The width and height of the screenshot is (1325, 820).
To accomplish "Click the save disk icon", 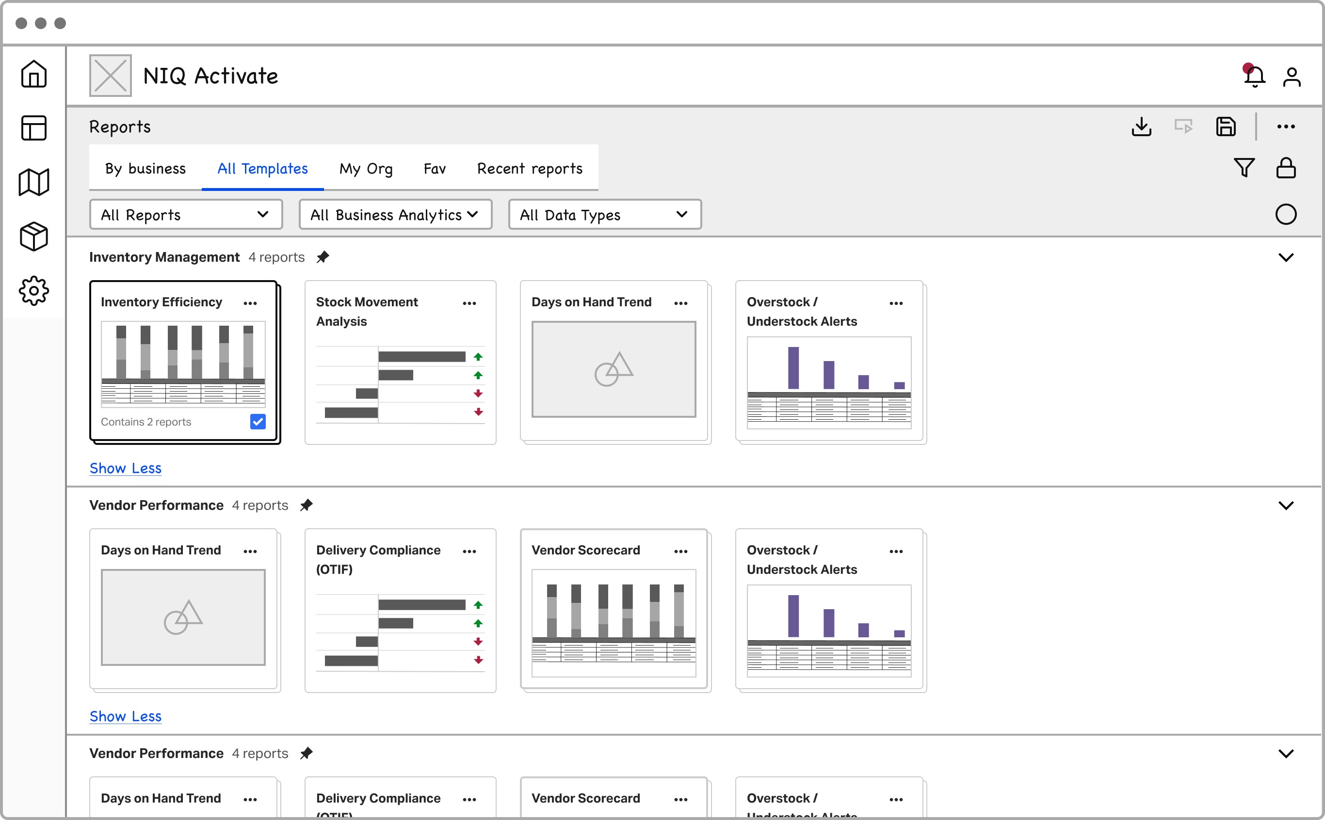I will coord(1225,127).
